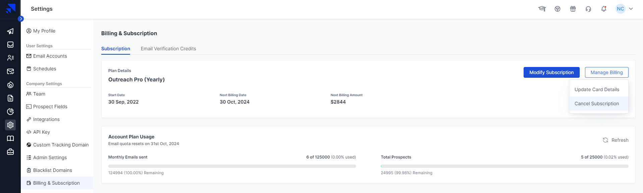Go to My Profile
Viewport: 643px width, 193px height.
[x=41, y=31]
